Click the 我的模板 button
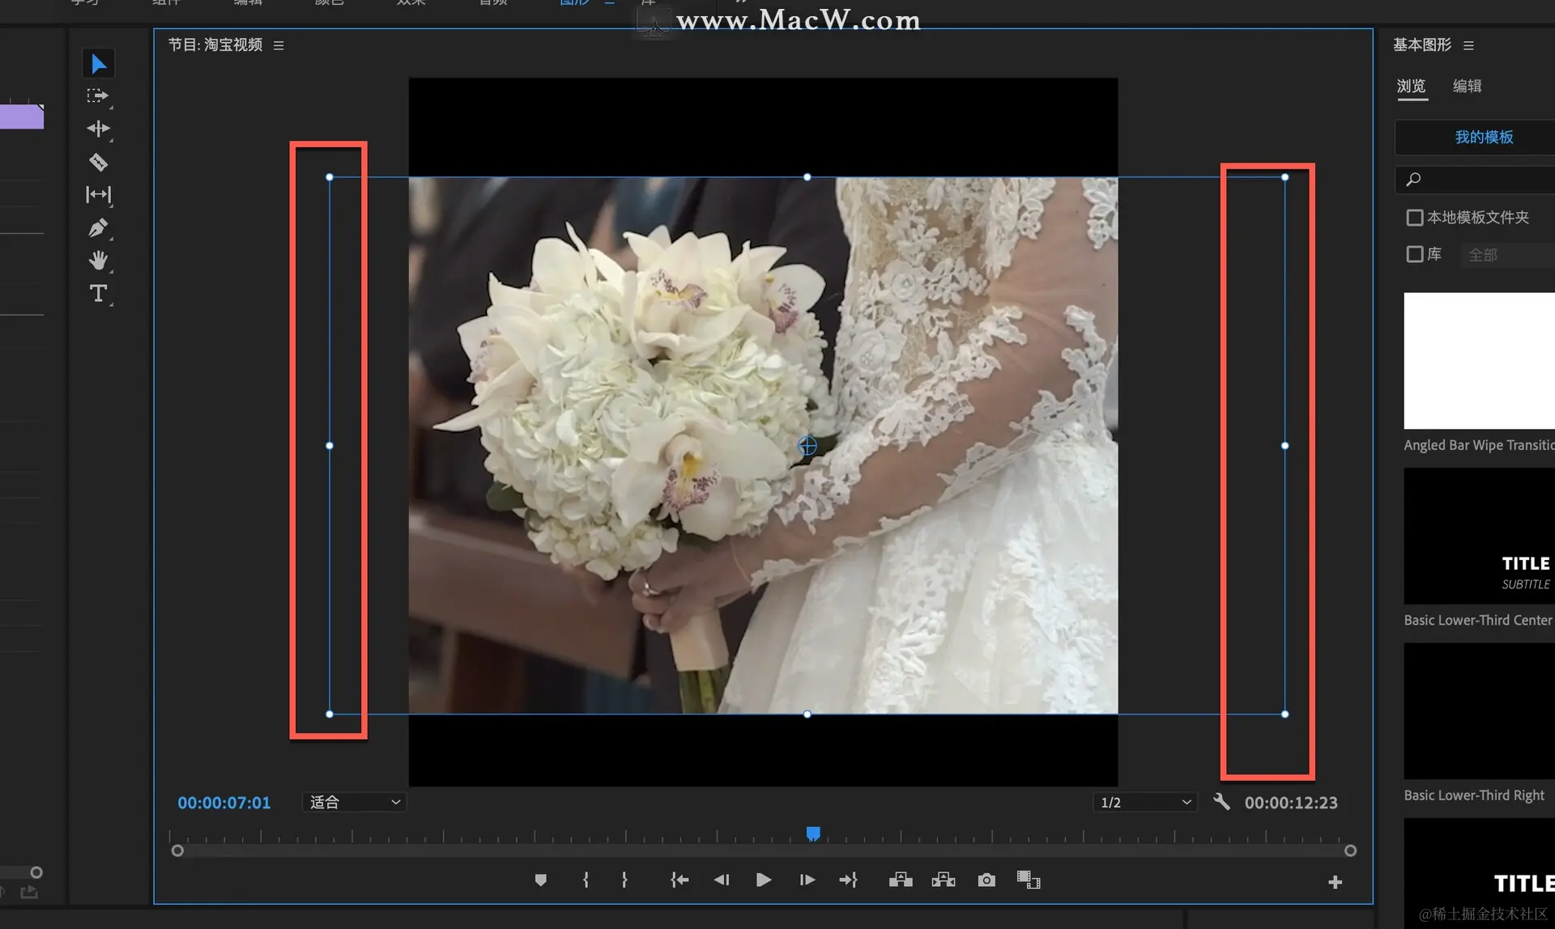The width and height of the screenshot is (1555, 929). pyautogui.click(x=1483, y=138)
